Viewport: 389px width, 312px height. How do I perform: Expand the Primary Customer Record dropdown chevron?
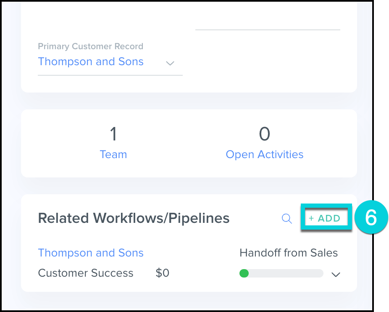point(170,63)
